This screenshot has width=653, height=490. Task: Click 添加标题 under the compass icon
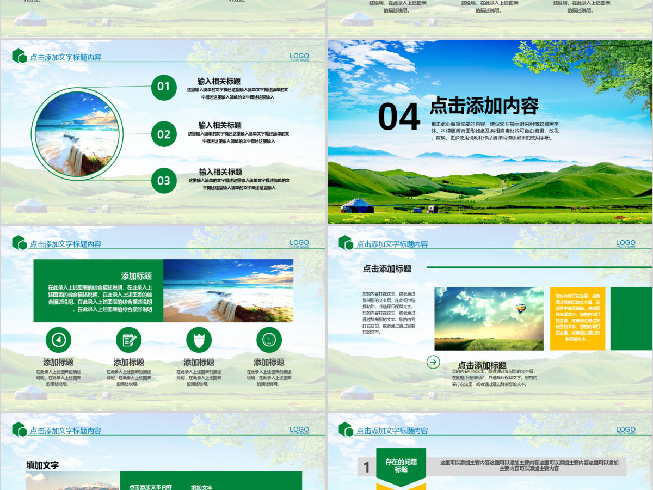click(x=58, y=362)
